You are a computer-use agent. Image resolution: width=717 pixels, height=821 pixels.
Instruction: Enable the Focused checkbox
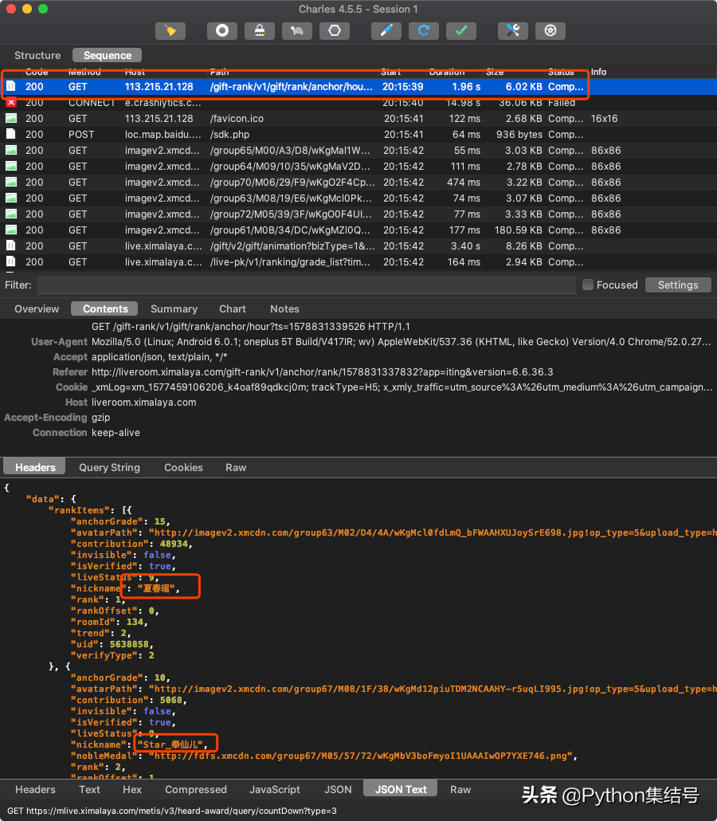[x=588, y=285]
